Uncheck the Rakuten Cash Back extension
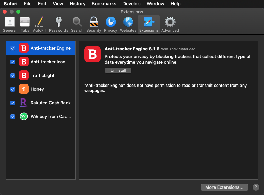The height and width of the screenshot is (195, 264). pyautogui.click(x=13, y=103)
